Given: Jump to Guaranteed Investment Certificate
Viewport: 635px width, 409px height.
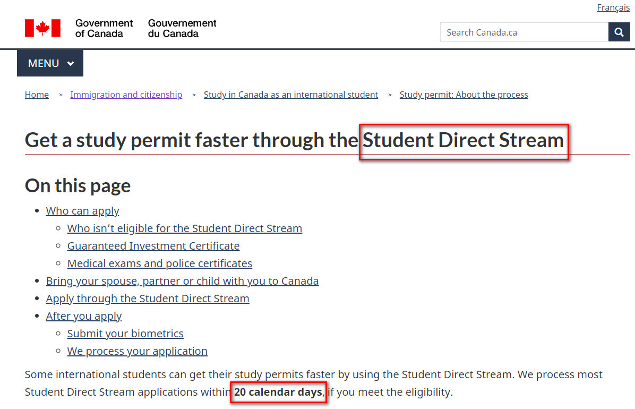Looking at the screenshot, I should tap(153, 245).
